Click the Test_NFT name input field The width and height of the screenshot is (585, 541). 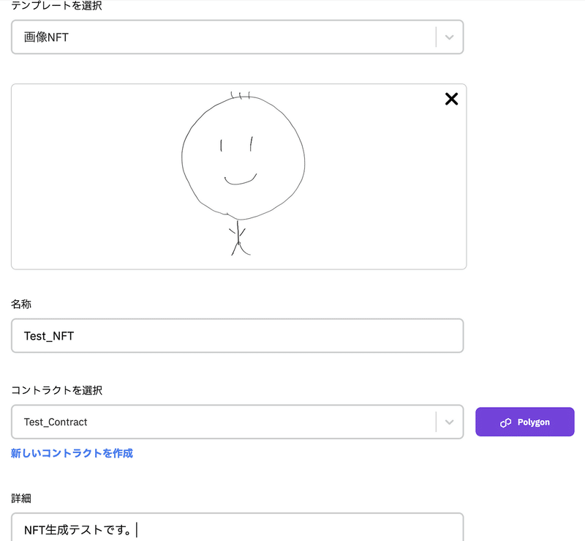tap(237, 335)
